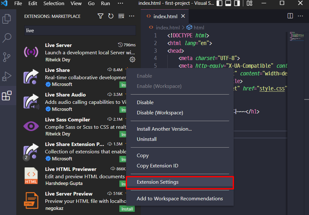Click the Live Server extension icon
The height and width of the screenshot is (215, 309).
click(x=31, y=52)
